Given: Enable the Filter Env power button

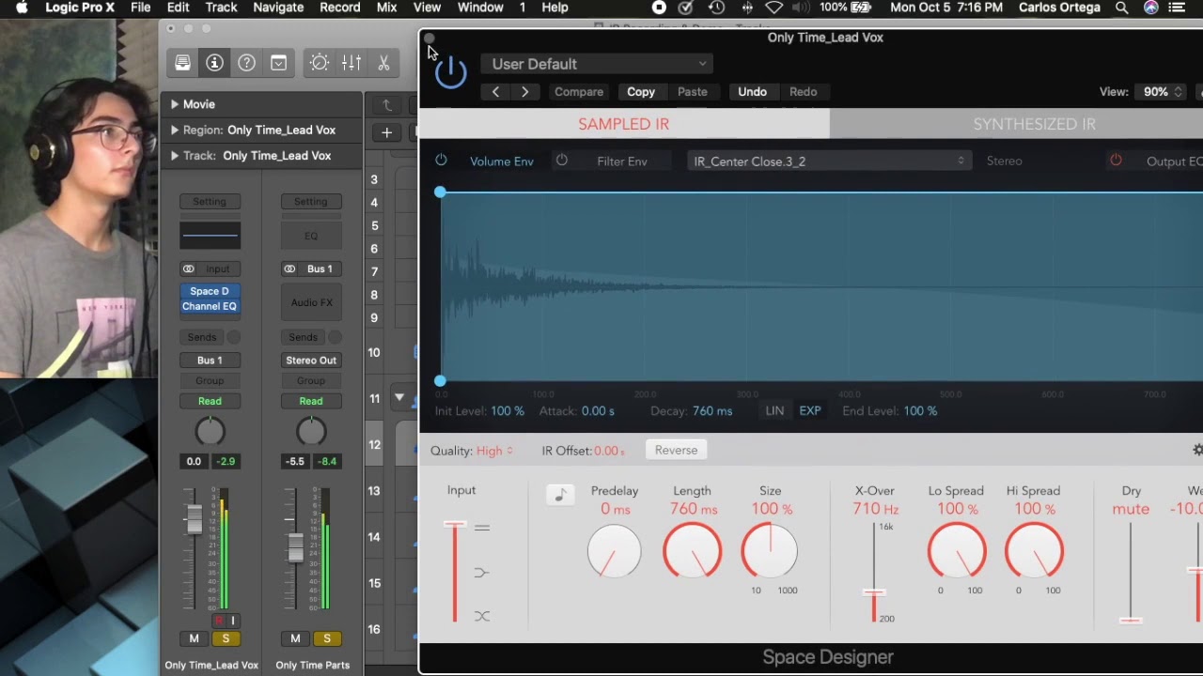Looking at the screenshot, I should point(562,161).
